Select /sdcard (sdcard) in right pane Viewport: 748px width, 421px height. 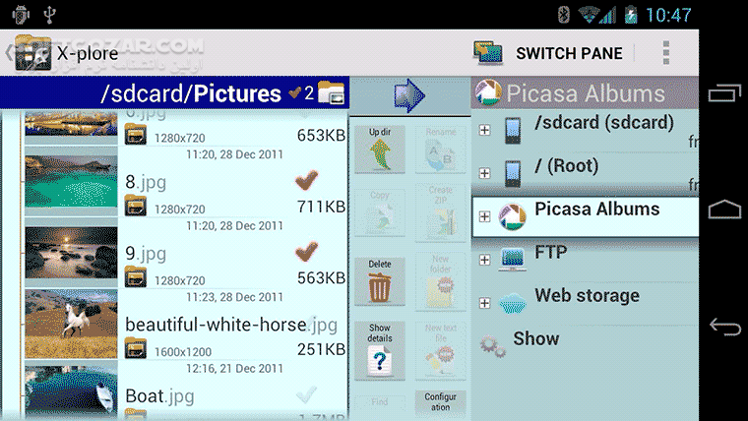tap(586, 130)
